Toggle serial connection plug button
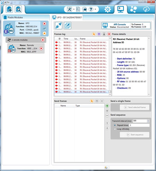 point(59,25)
